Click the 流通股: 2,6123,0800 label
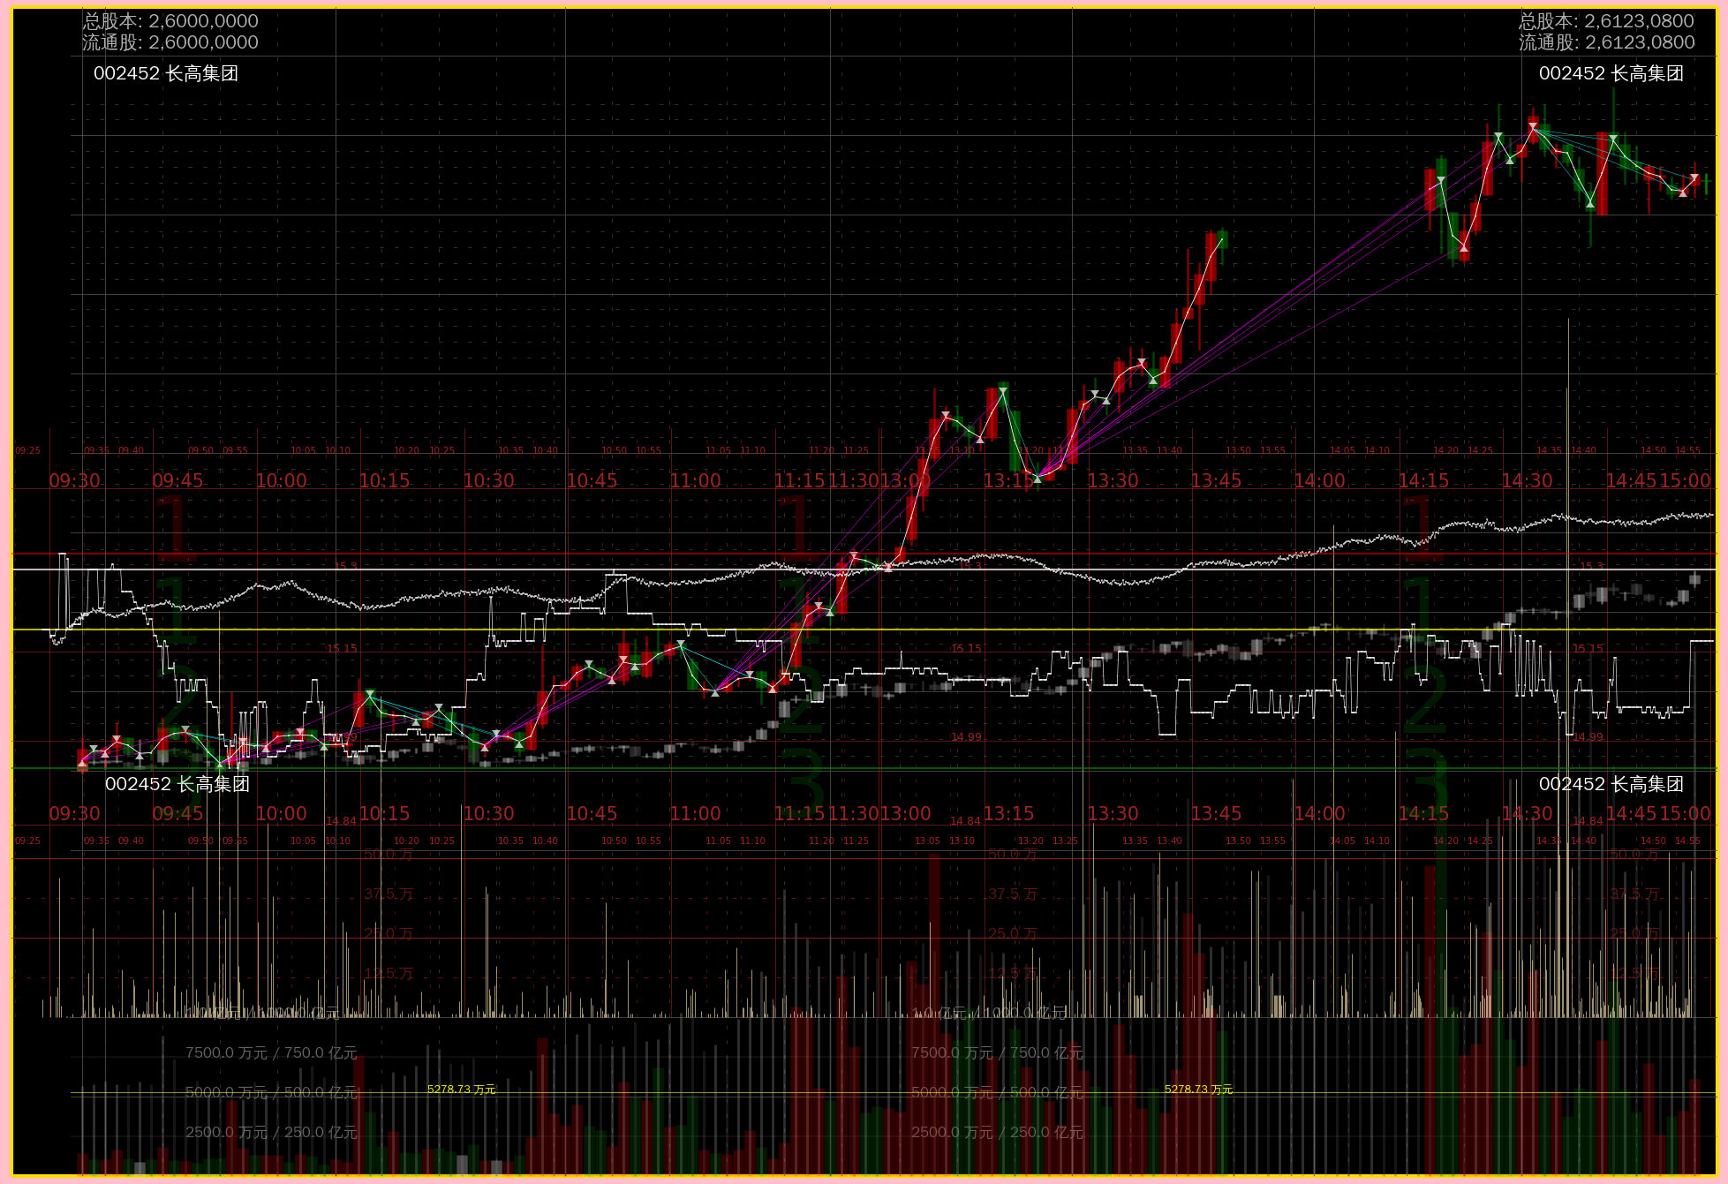 click(x=1606, y=42)
